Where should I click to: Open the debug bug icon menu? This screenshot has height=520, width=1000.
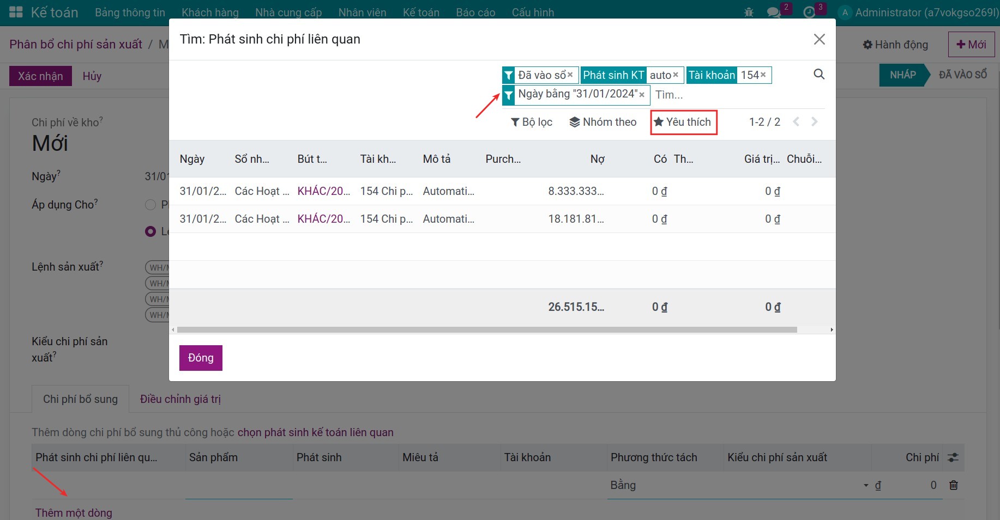(x=749, y=12)
